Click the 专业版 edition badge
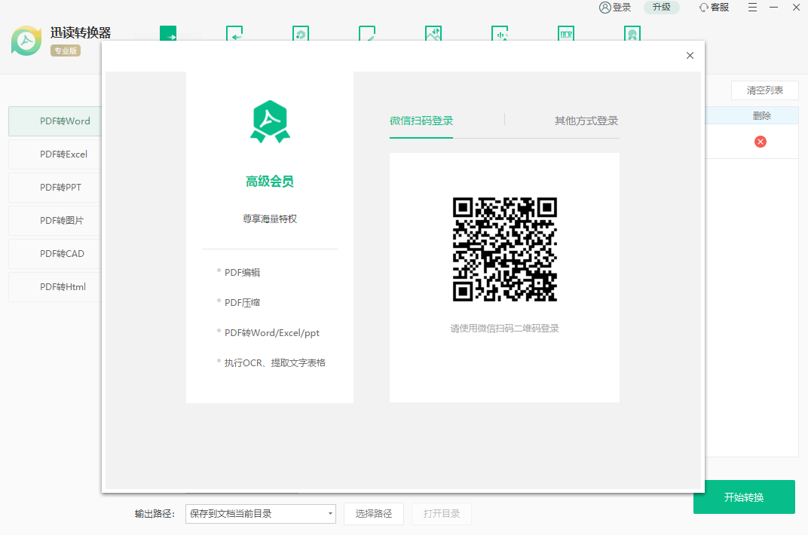 point(66,50)
